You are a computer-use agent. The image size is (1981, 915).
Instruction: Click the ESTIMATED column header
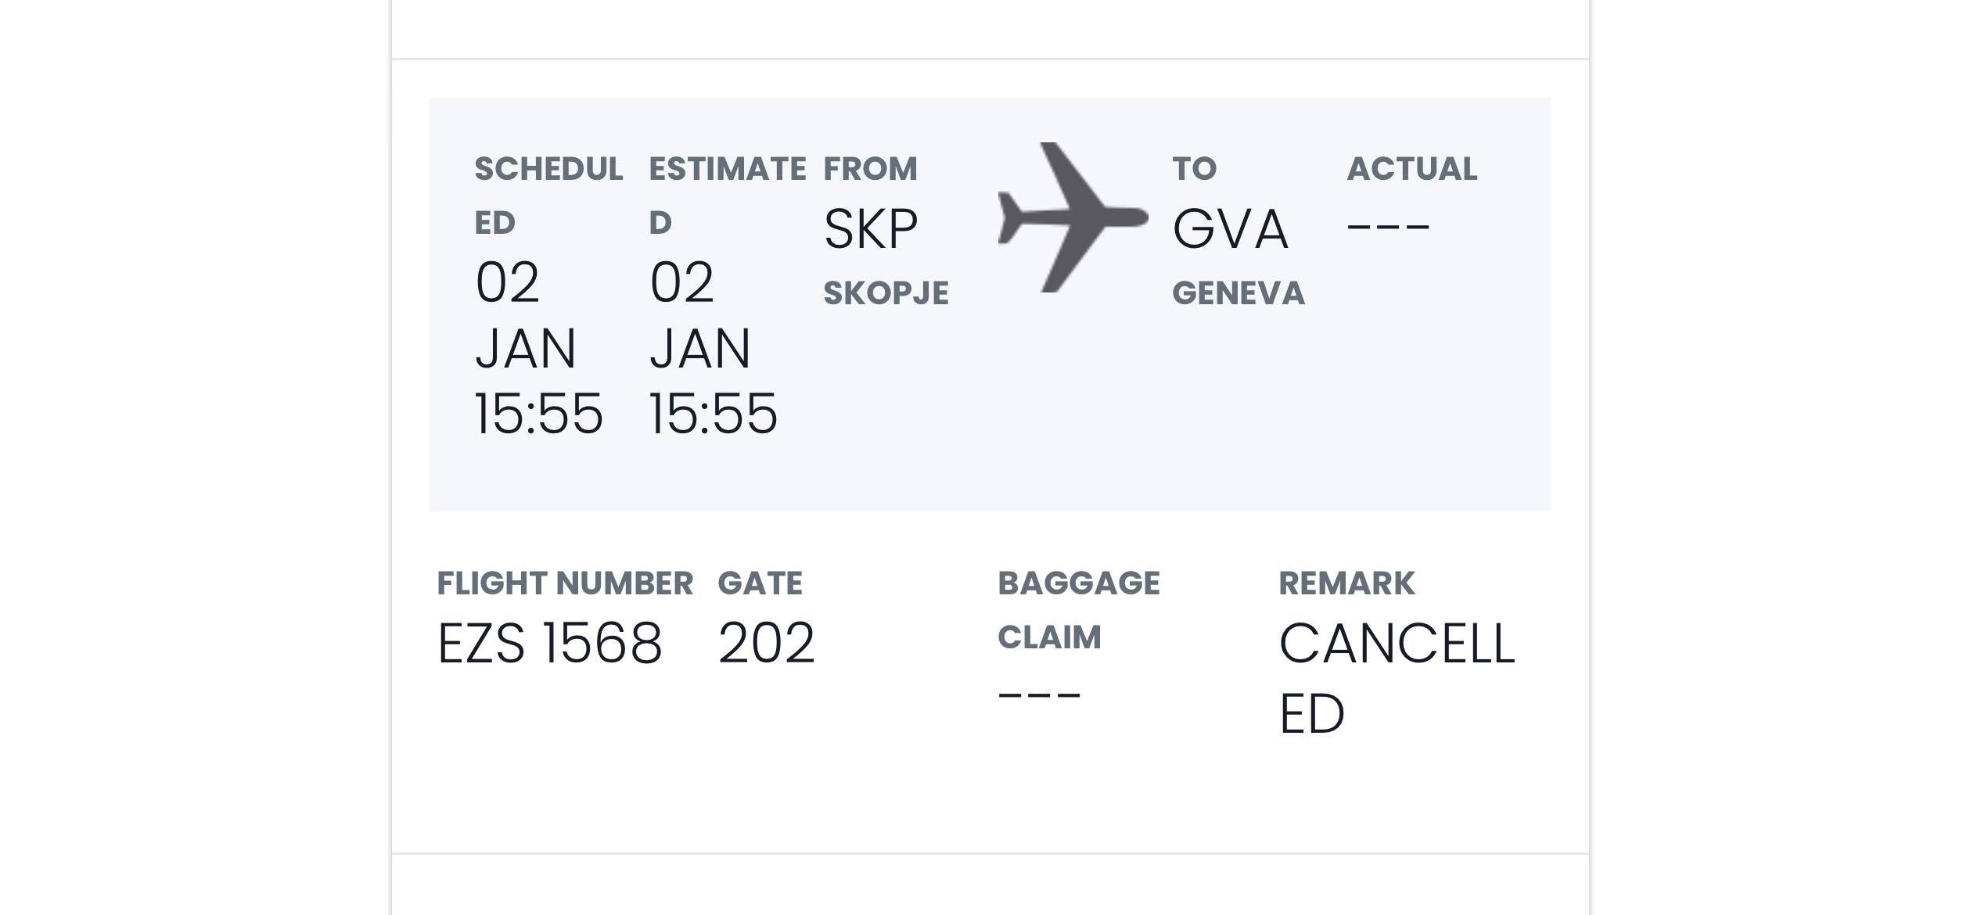[727, 195]
